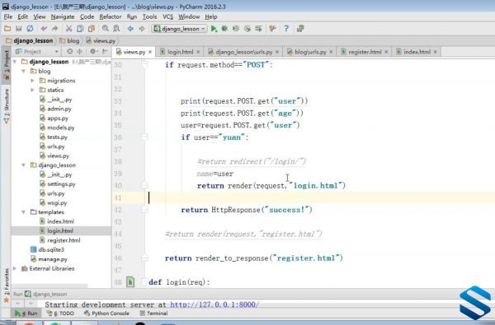Toggle code fold marker on line 30
The height and width of the screenshot is (325, 495).
144,64
